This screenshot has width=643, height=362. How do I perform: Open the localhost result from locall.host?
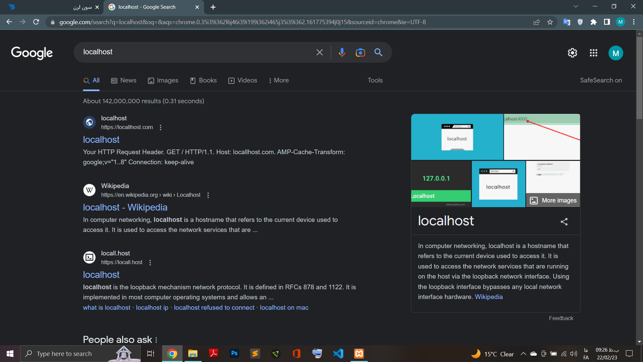point(101,275)
